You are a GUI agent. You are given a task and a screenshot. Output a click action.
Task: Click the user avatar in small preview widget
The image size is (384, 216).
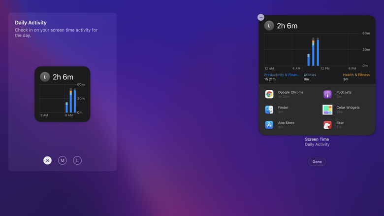(45, 77)
